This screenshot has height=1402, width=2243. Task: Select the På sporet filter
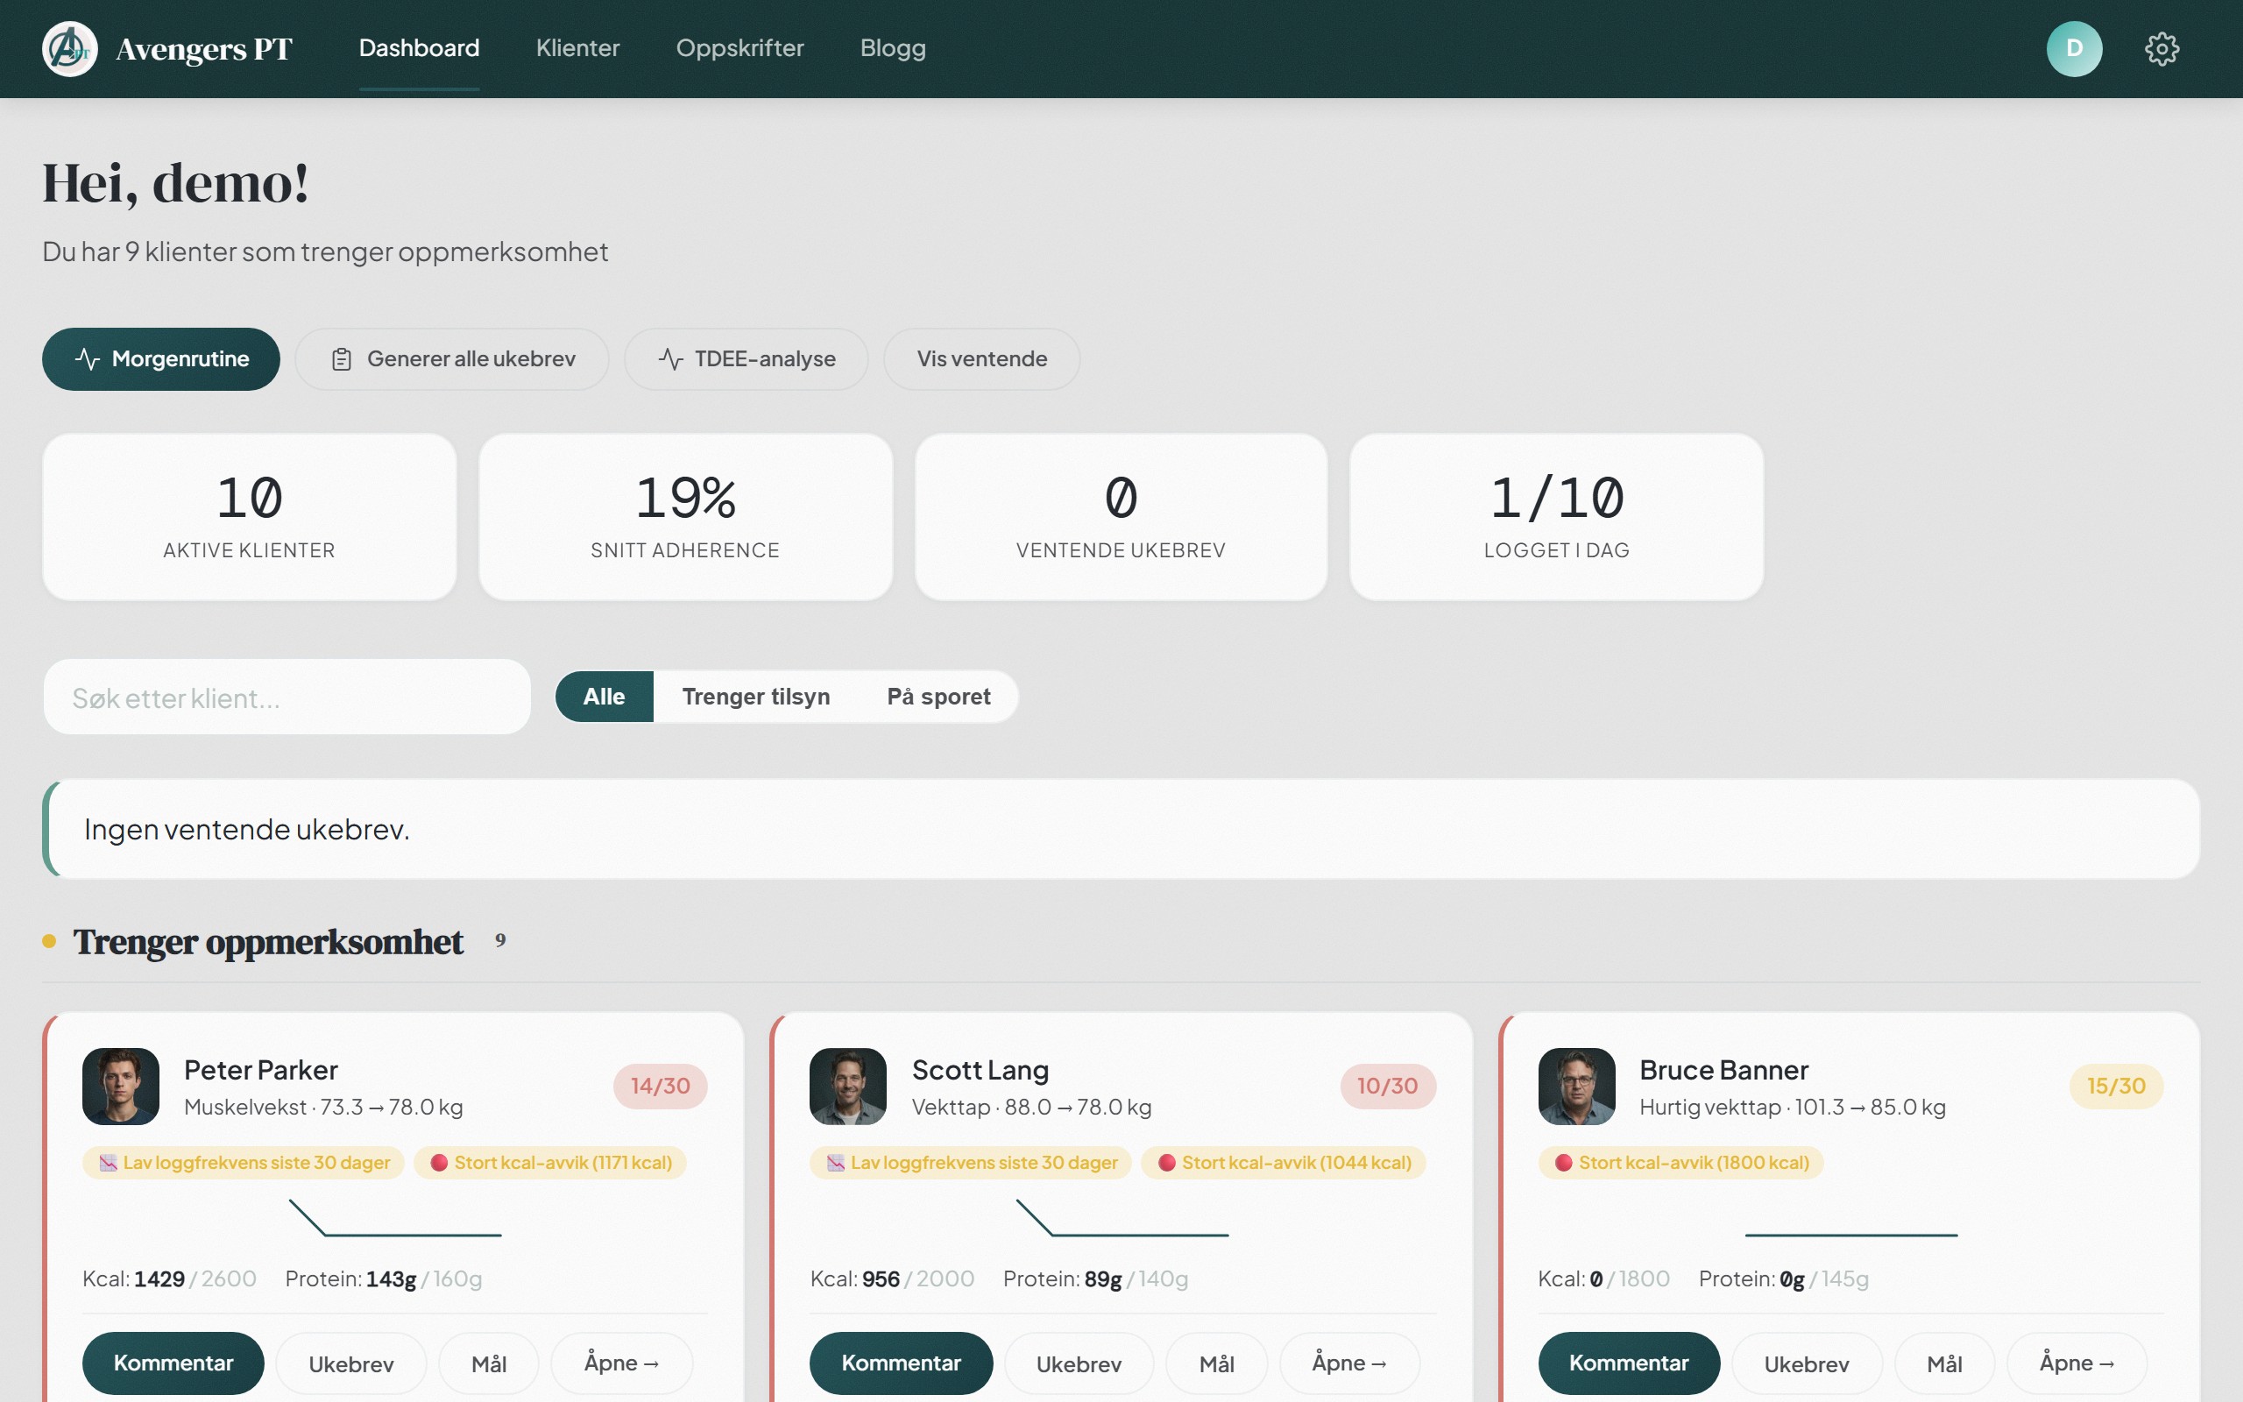coord(939,697)
